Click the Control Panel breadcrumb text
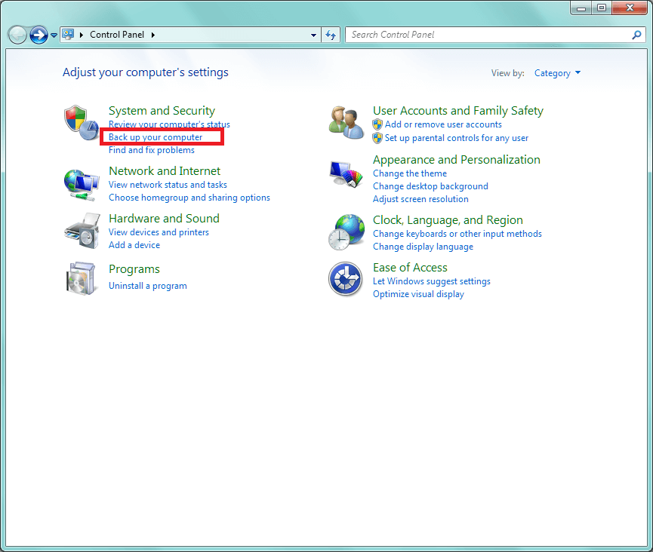 click(117, 35)
